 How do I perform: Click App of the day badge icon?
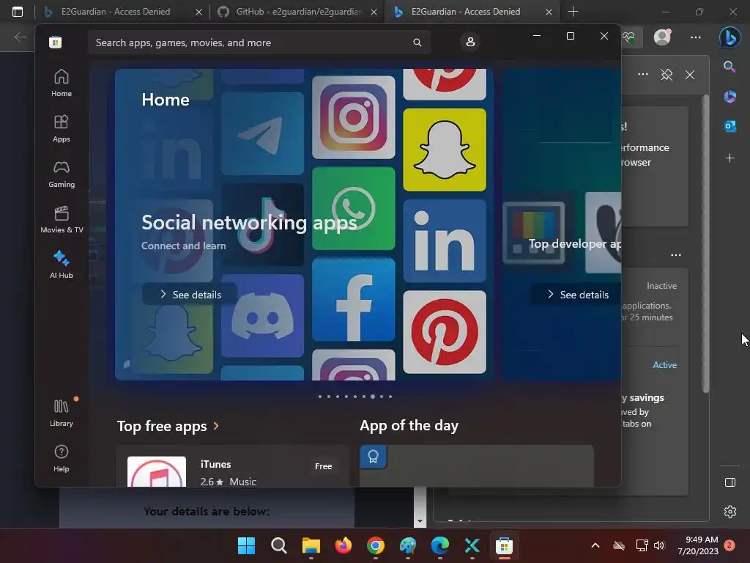[x=373, y=457]
